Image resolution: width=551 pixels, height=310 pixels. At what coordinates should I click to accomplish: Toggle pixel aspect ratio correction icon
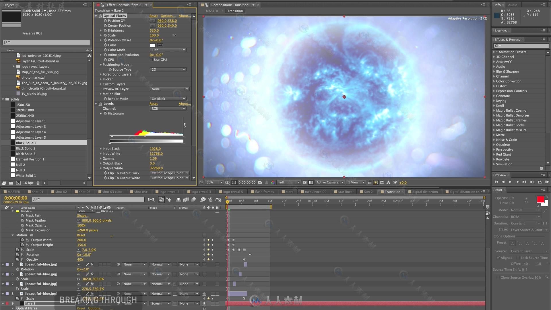click(x=369, y=182)
